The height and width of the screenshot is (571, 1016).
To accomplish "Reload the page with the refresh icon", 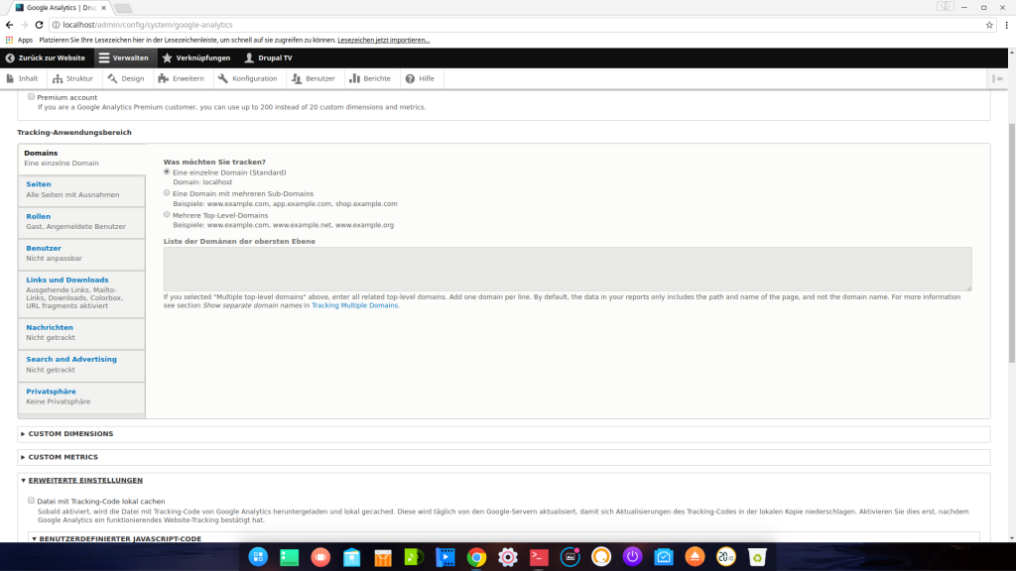I will pos(38,25).
